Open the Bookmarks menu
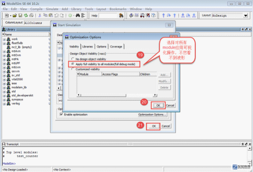 [118, 9]
